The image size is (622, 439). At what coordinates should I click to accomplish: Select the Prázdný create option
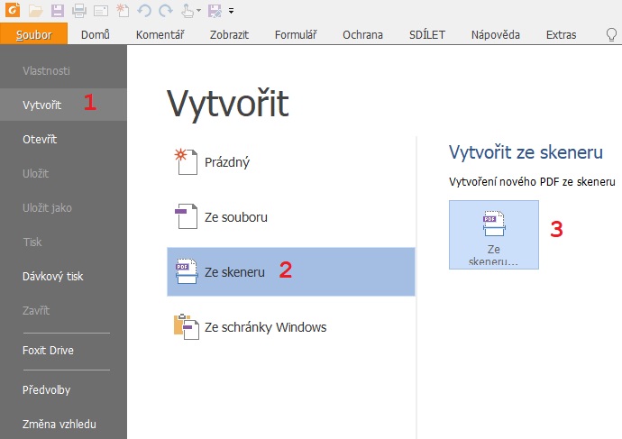(226, 163)
